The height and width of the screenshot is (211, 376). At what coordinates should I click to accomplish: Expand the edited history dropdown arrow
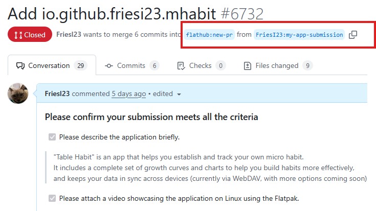pyautogui.click(x=179, y=95)
